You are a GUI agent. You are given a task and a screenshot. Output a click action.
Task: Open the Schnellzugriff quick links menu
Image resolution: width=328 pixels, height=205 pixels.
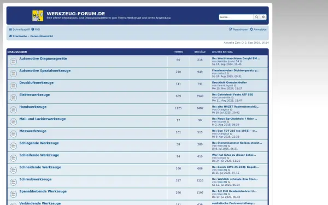pos(19,30)
